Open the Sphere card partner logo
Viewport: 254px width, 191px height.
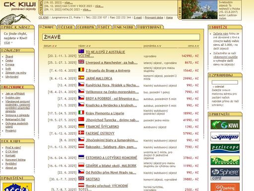click(x=225, y=174)
